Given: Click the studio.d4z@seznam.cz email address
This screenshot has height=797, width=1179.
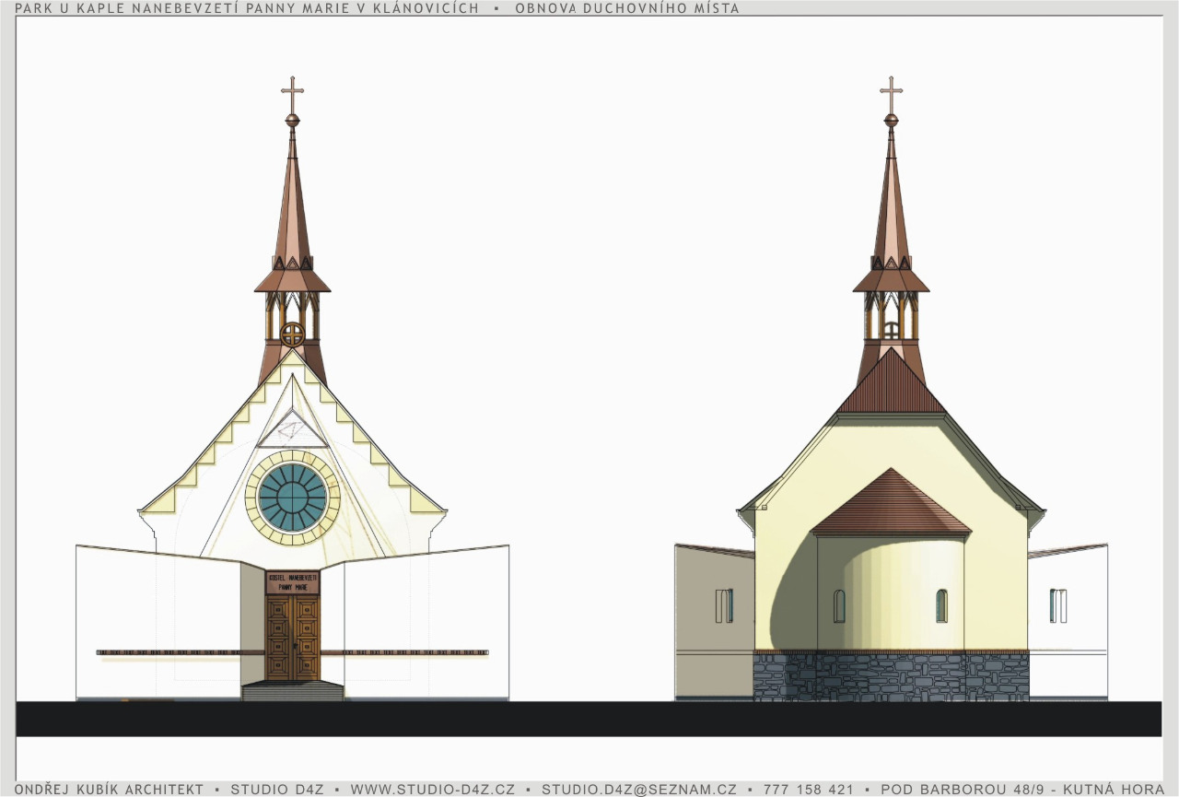Looking at the screenshot, I should (638, 790).
